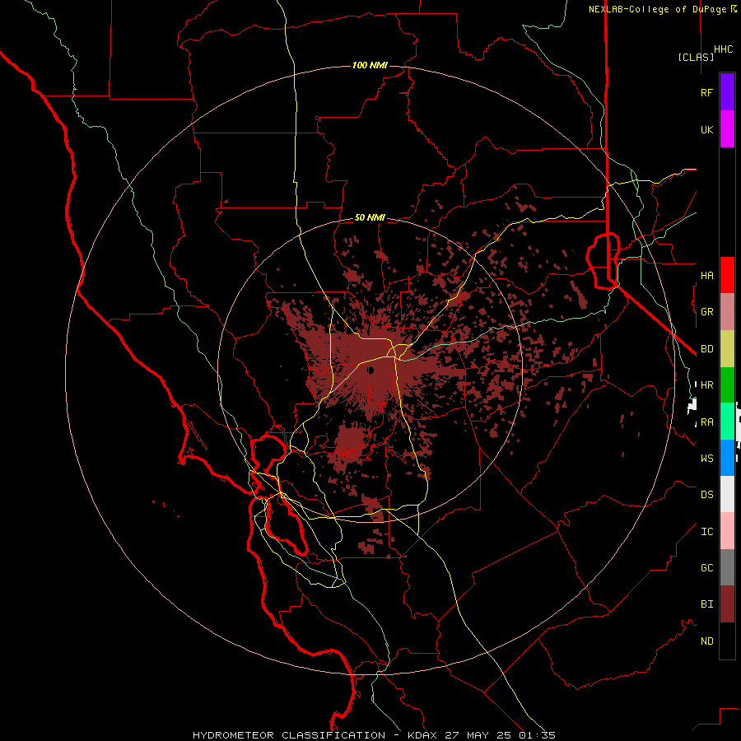741x741 pixels.
Task: Click the [CLAS] label text
Action: tap(696, 57)
